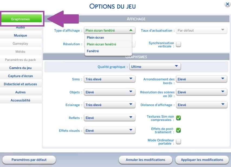The height and width of the screenshot is (167, 231).
Task: Enable Mode Ordinateur portable checkbox
Action: point(178,141)
